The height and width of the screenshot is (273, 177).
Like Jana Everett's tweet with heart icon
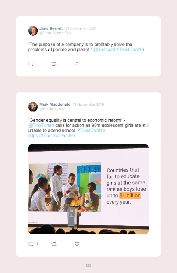click(x=77, y=64)
